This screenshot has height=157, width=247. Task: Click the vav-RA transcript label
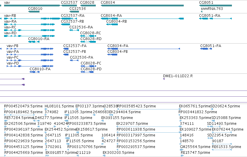click(x=10, y=21)
